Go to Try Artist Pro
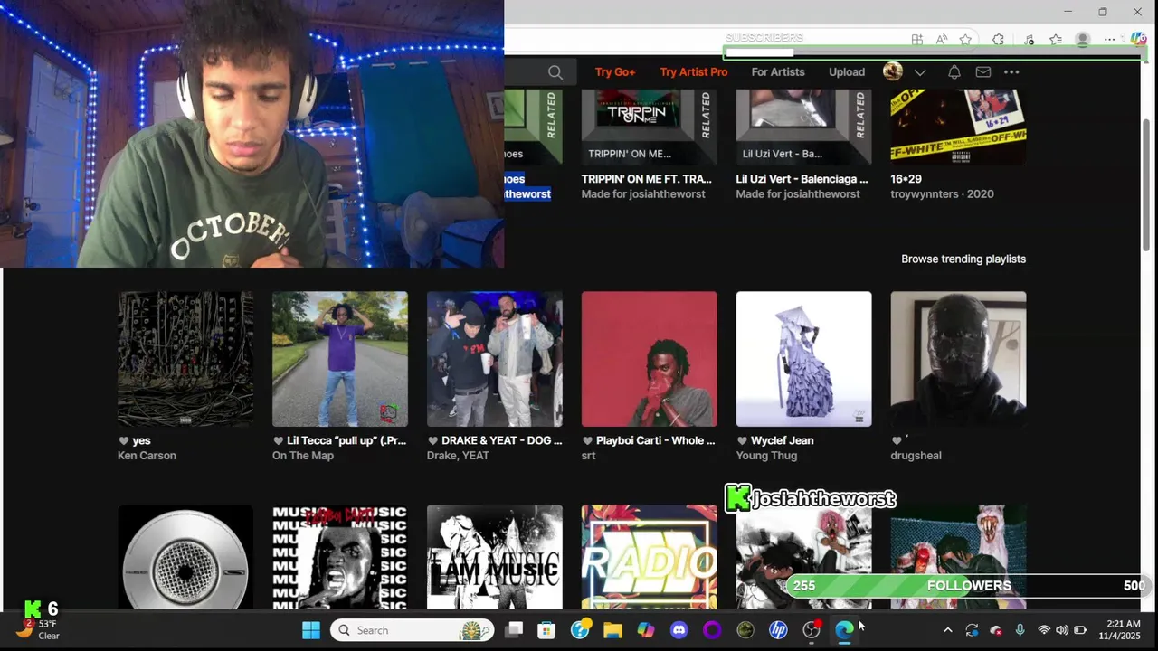This screenshot has height=651, width=1158. 694,72
